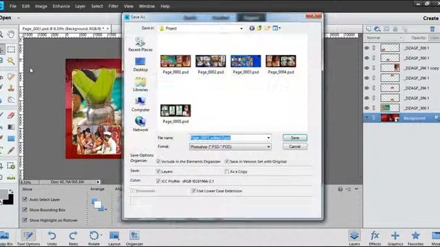Select the Rectangular Marquee tool
The height and width of the screenshot is (247, 440).
tap(11, 49)
